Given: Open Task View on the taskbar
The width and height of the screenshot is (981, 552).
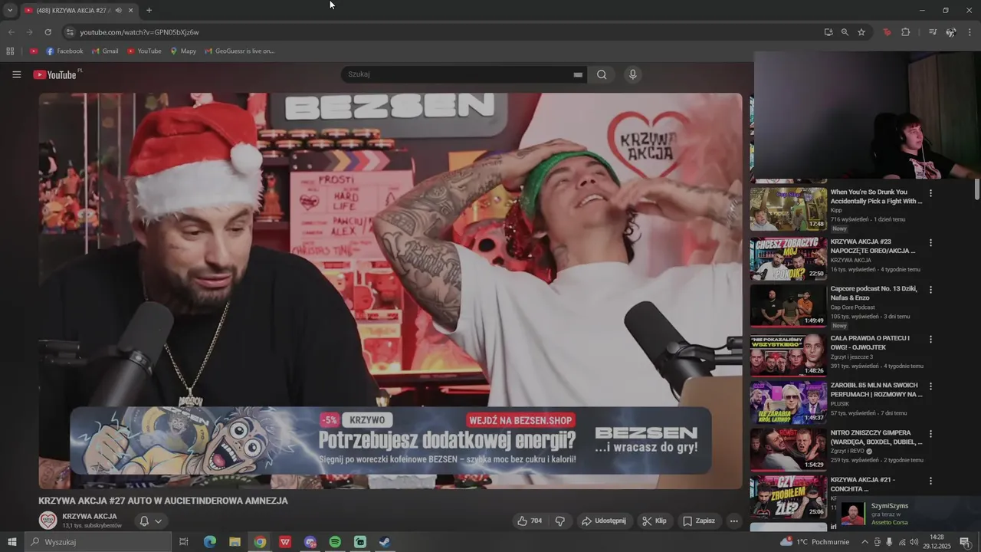Looking at the screenshot, I should click(184, 542).
